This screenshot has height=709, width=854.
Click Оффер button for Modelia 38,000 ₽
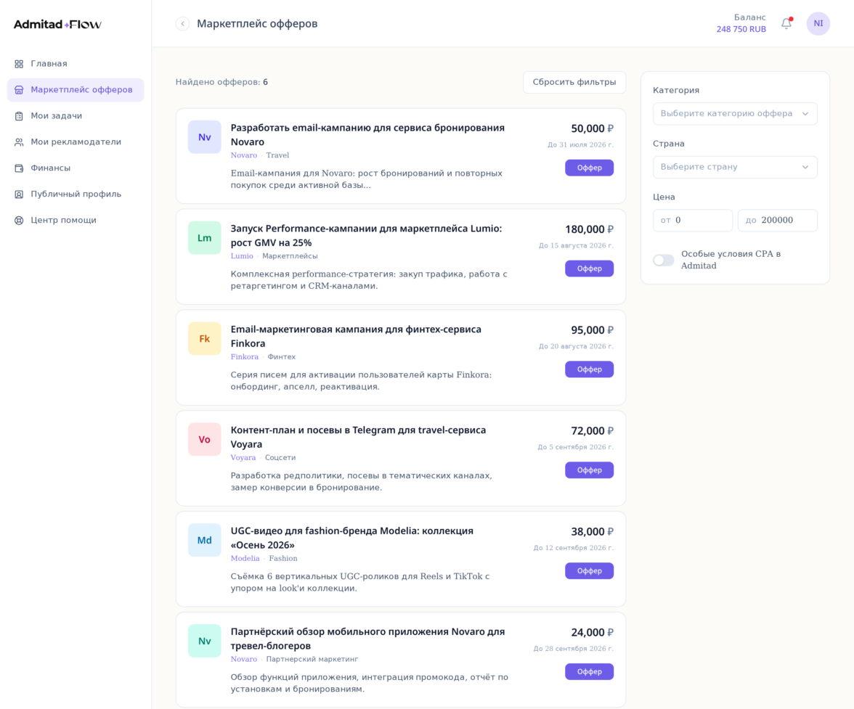click(x=590, y=571)
